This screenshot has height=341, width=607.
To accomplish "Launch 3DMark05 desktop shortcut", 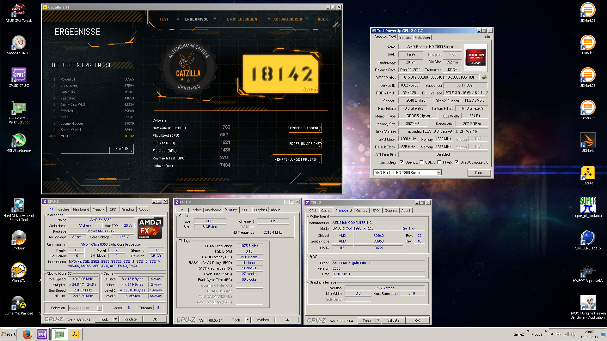I will [588, 45].
